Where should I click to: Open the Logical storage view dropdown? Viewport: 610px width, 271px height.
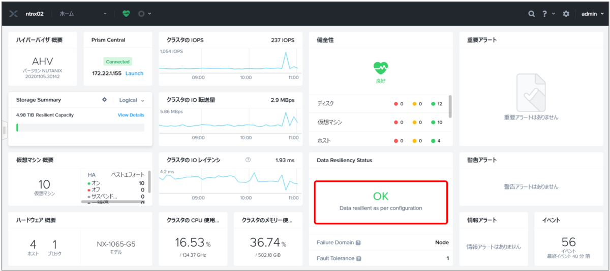click(132, 100)
